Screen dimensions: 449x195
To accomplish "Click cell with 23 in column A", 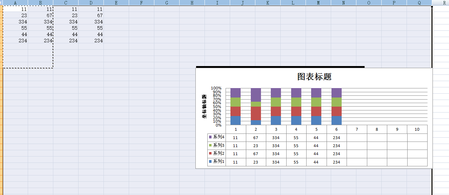I will [15, 15].
